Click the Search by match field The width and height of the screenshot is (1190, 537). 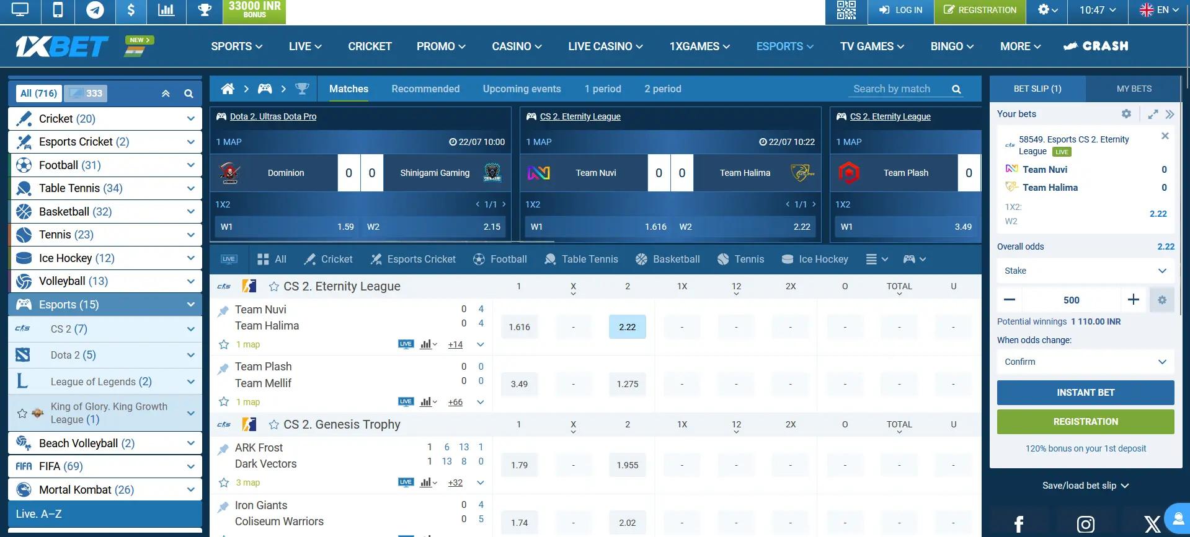click(x=899, y=89)
